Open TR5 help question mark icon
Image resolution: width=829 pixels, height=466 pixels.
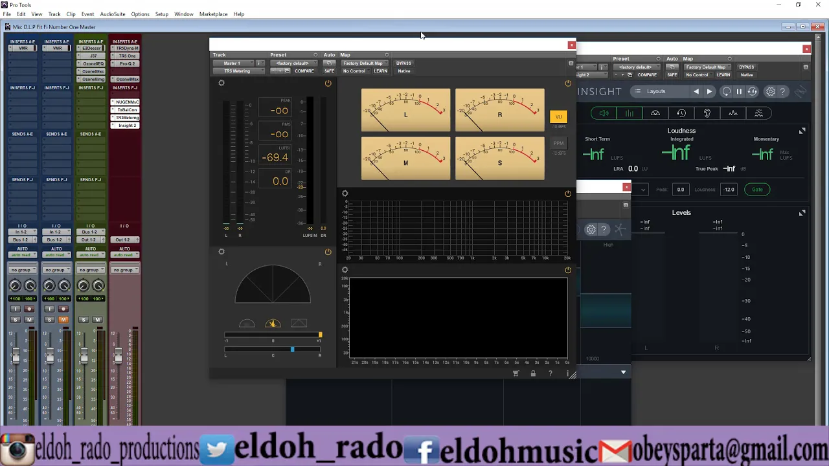point(551,373)
